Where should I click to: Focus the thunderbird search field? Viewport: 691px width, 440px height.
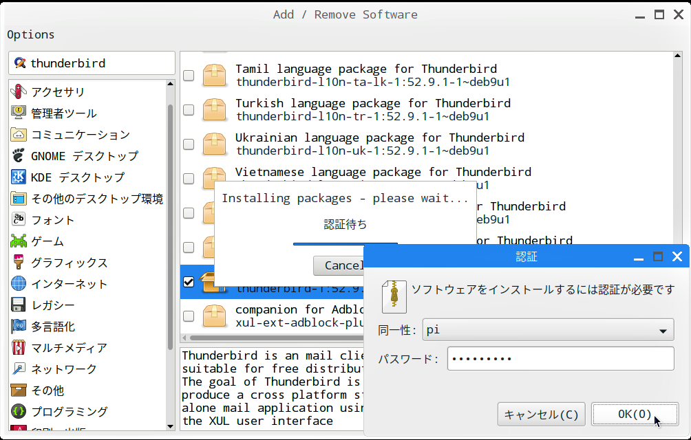[x=92, y=63]
